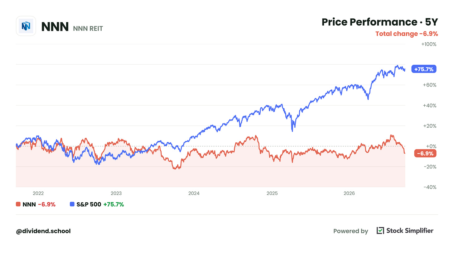Click the +100% y-axis label
The image size is (454, 255).
point(429,44)
